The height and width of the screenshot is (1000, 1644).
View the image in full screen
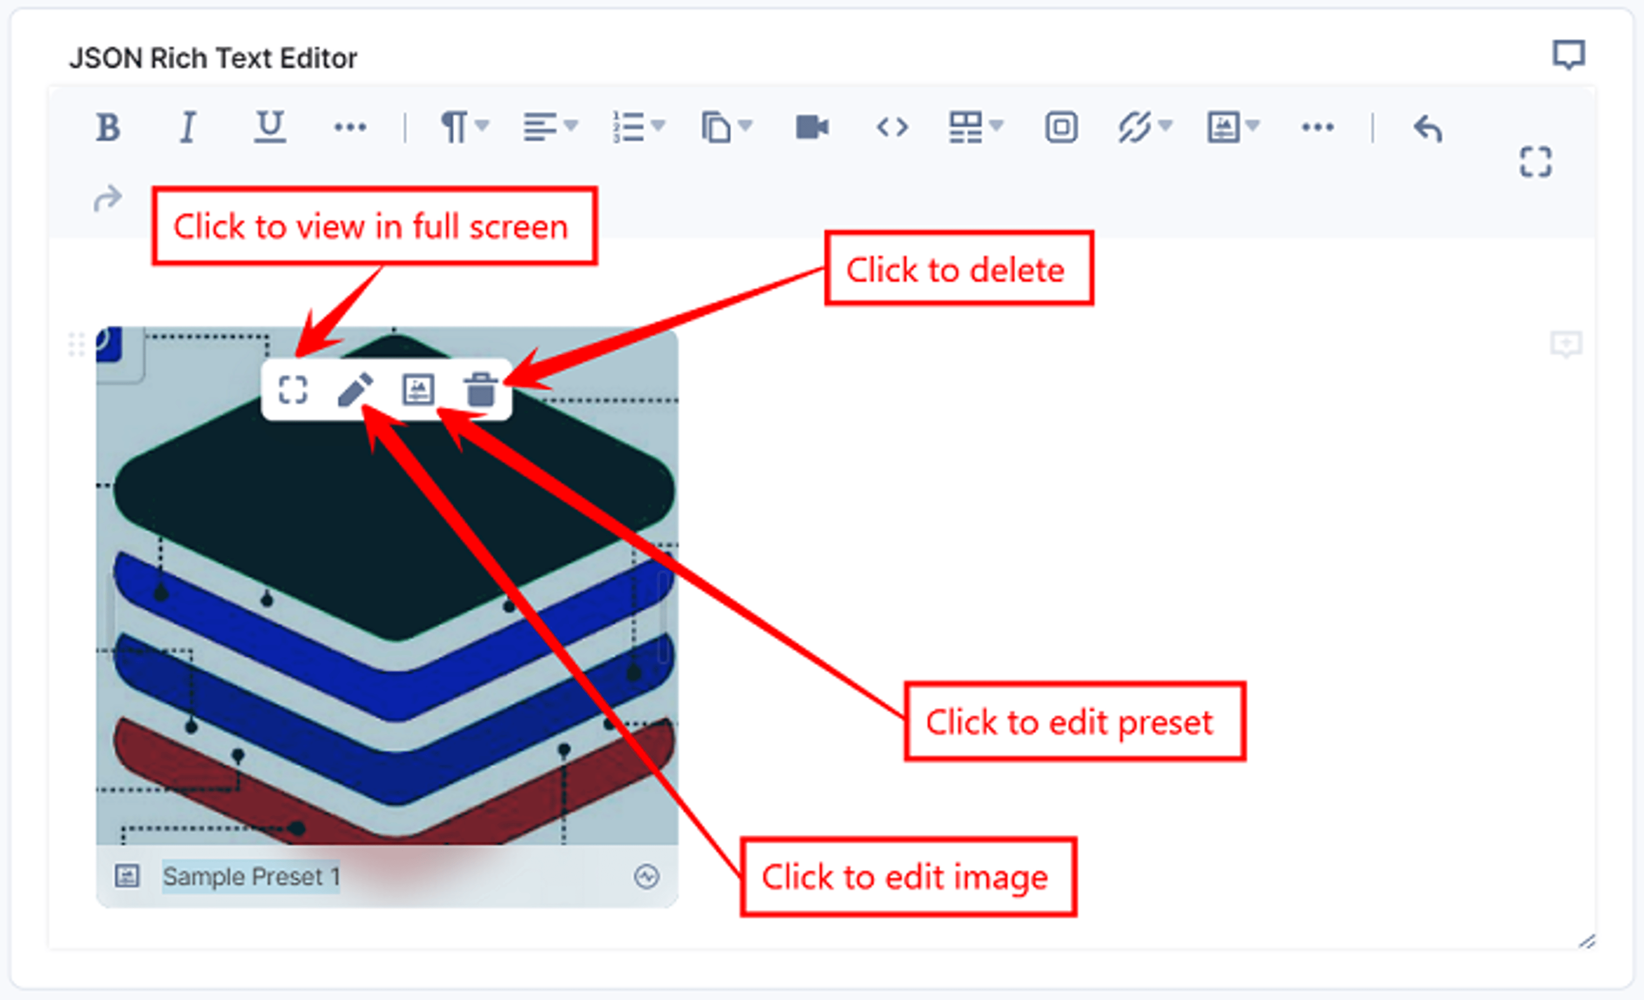[293, 390]
